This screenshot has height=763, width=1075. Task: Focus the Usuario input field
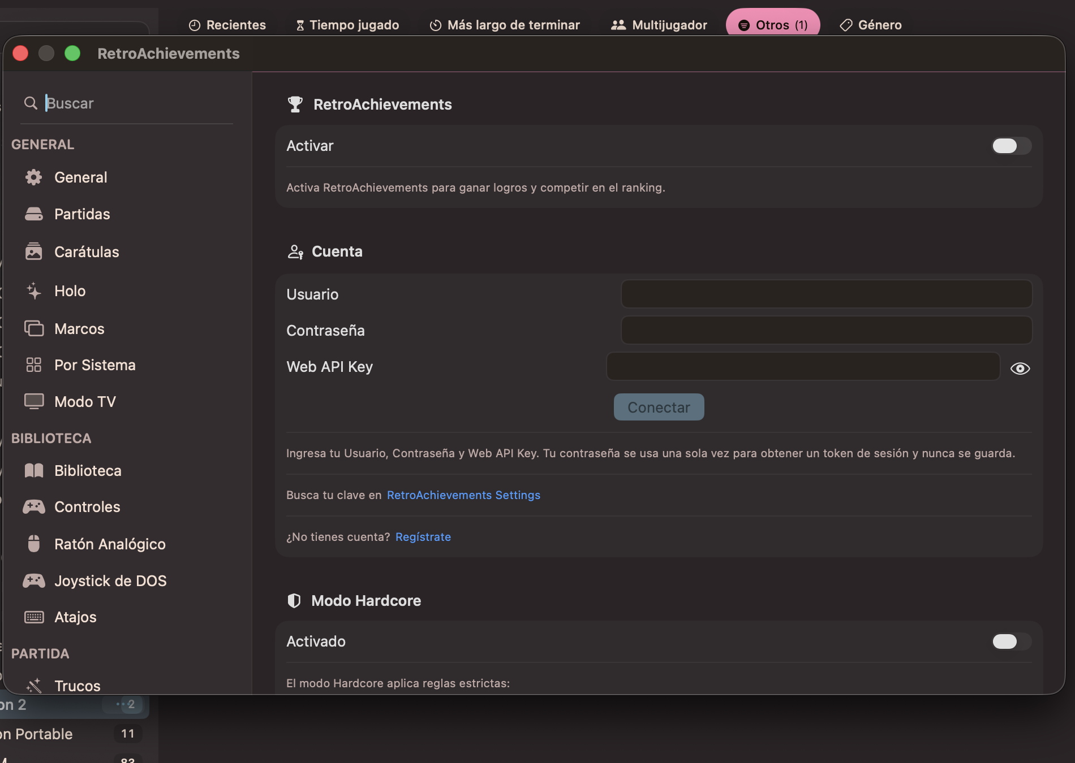click(x=827, y=294)
